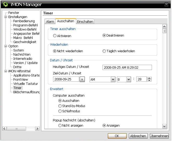
Task: Collapse the Option tree node
Action: [5, 46]
